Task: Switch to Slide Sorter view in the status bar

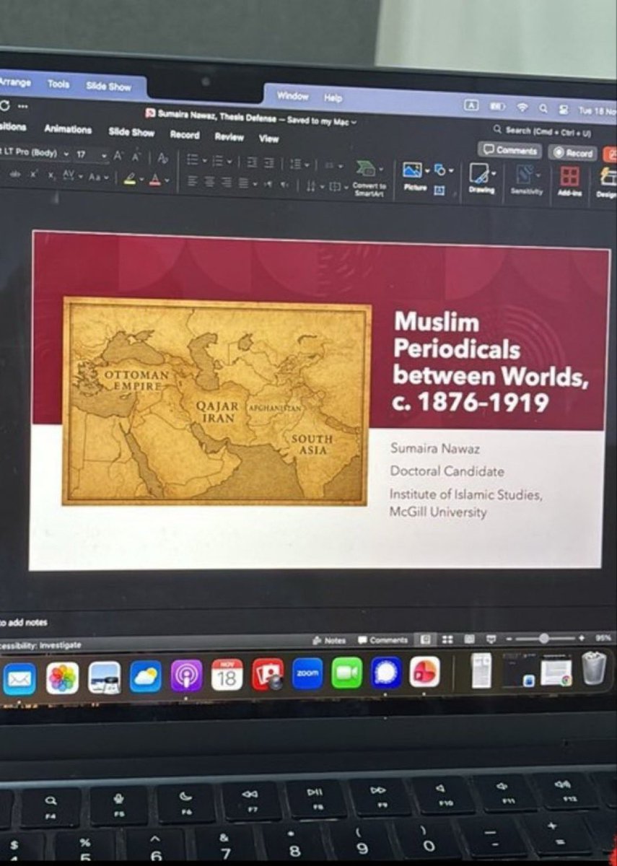Action: [x=447, y=639]
